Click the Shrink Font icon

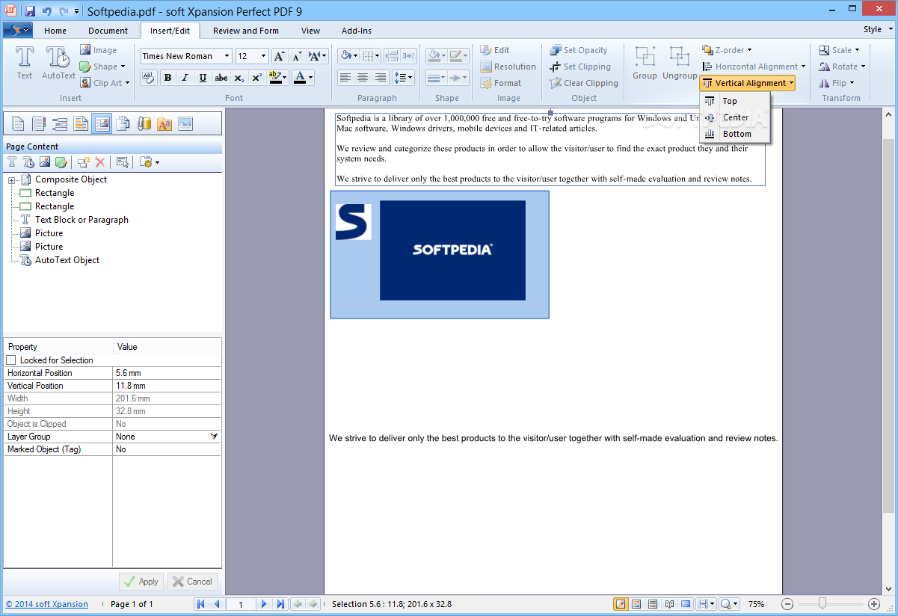point(297,56)
